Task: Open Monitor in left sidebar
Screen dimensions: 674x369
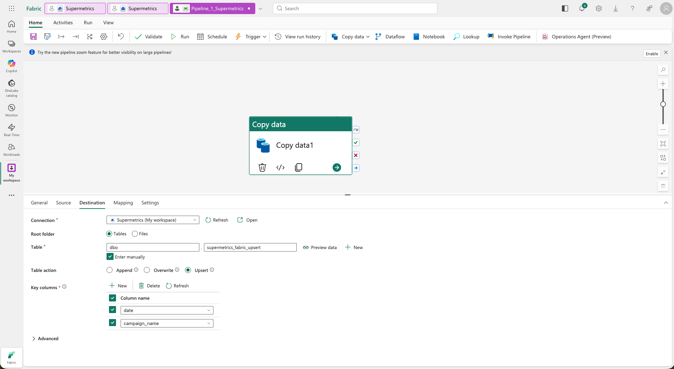Action: pyautogui.click(x=12, y=110)
